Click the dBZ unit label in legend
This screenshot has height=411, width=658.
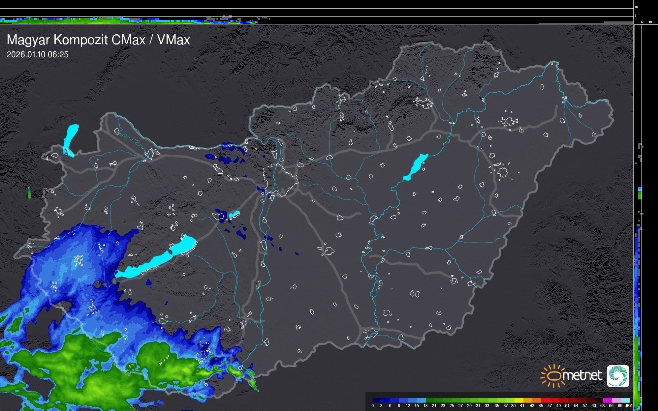pos(628,406)
